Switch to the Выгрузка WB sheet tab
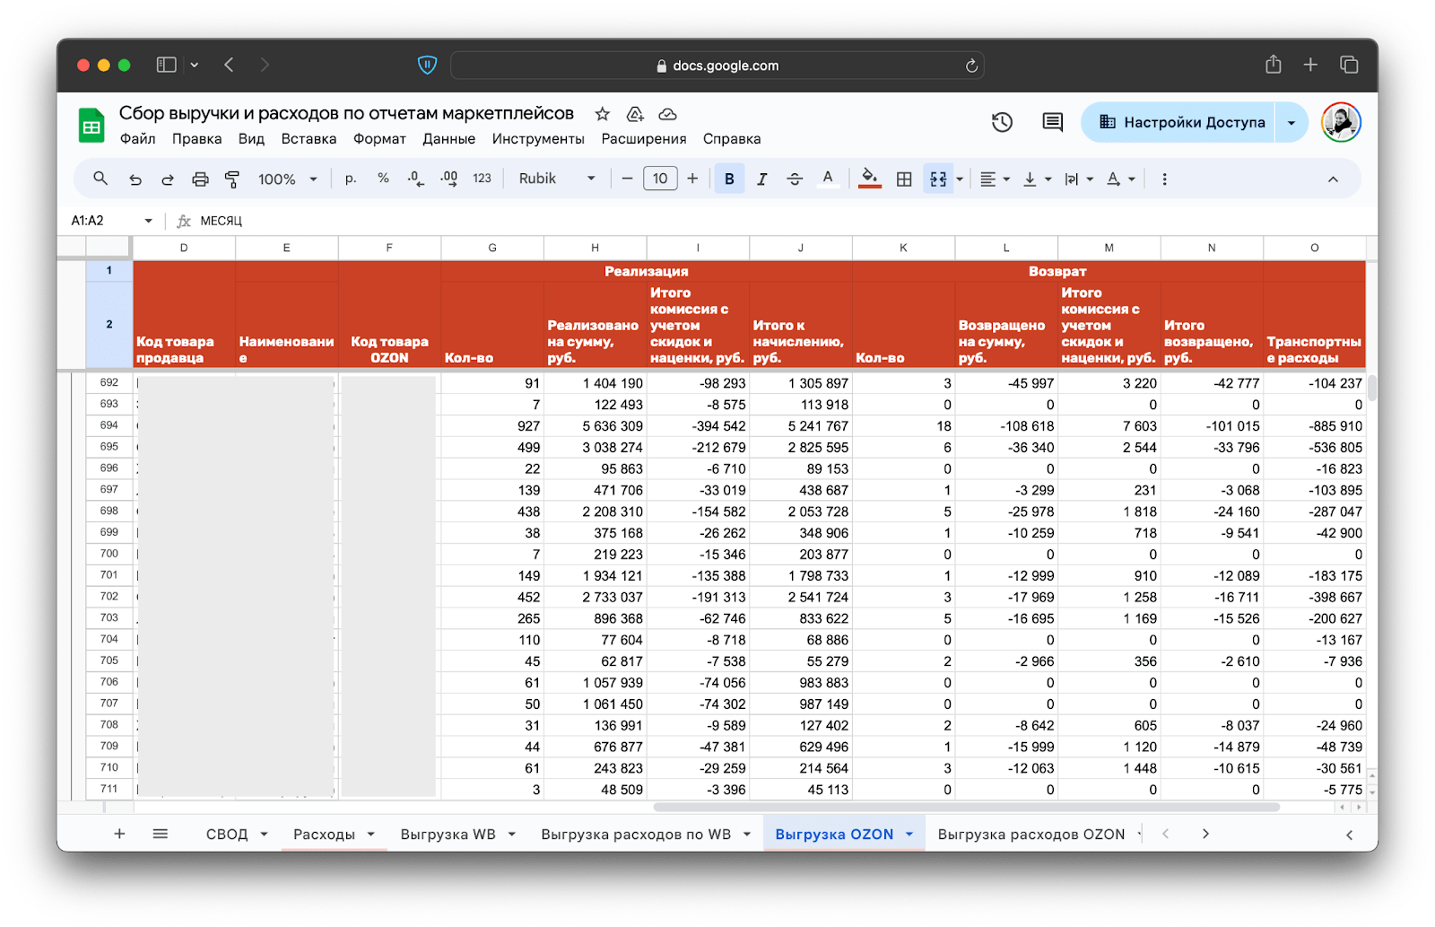Viewport: 1435px width, 927px height. [x=448, y=835]
